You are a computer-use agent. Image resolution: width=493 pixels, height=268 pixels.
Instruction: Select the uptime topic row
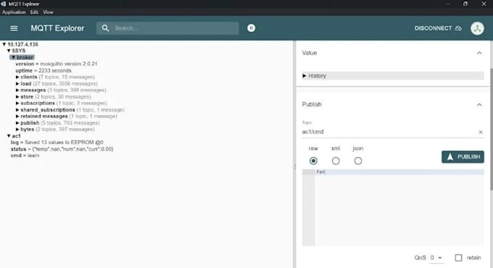pos(43,70)
